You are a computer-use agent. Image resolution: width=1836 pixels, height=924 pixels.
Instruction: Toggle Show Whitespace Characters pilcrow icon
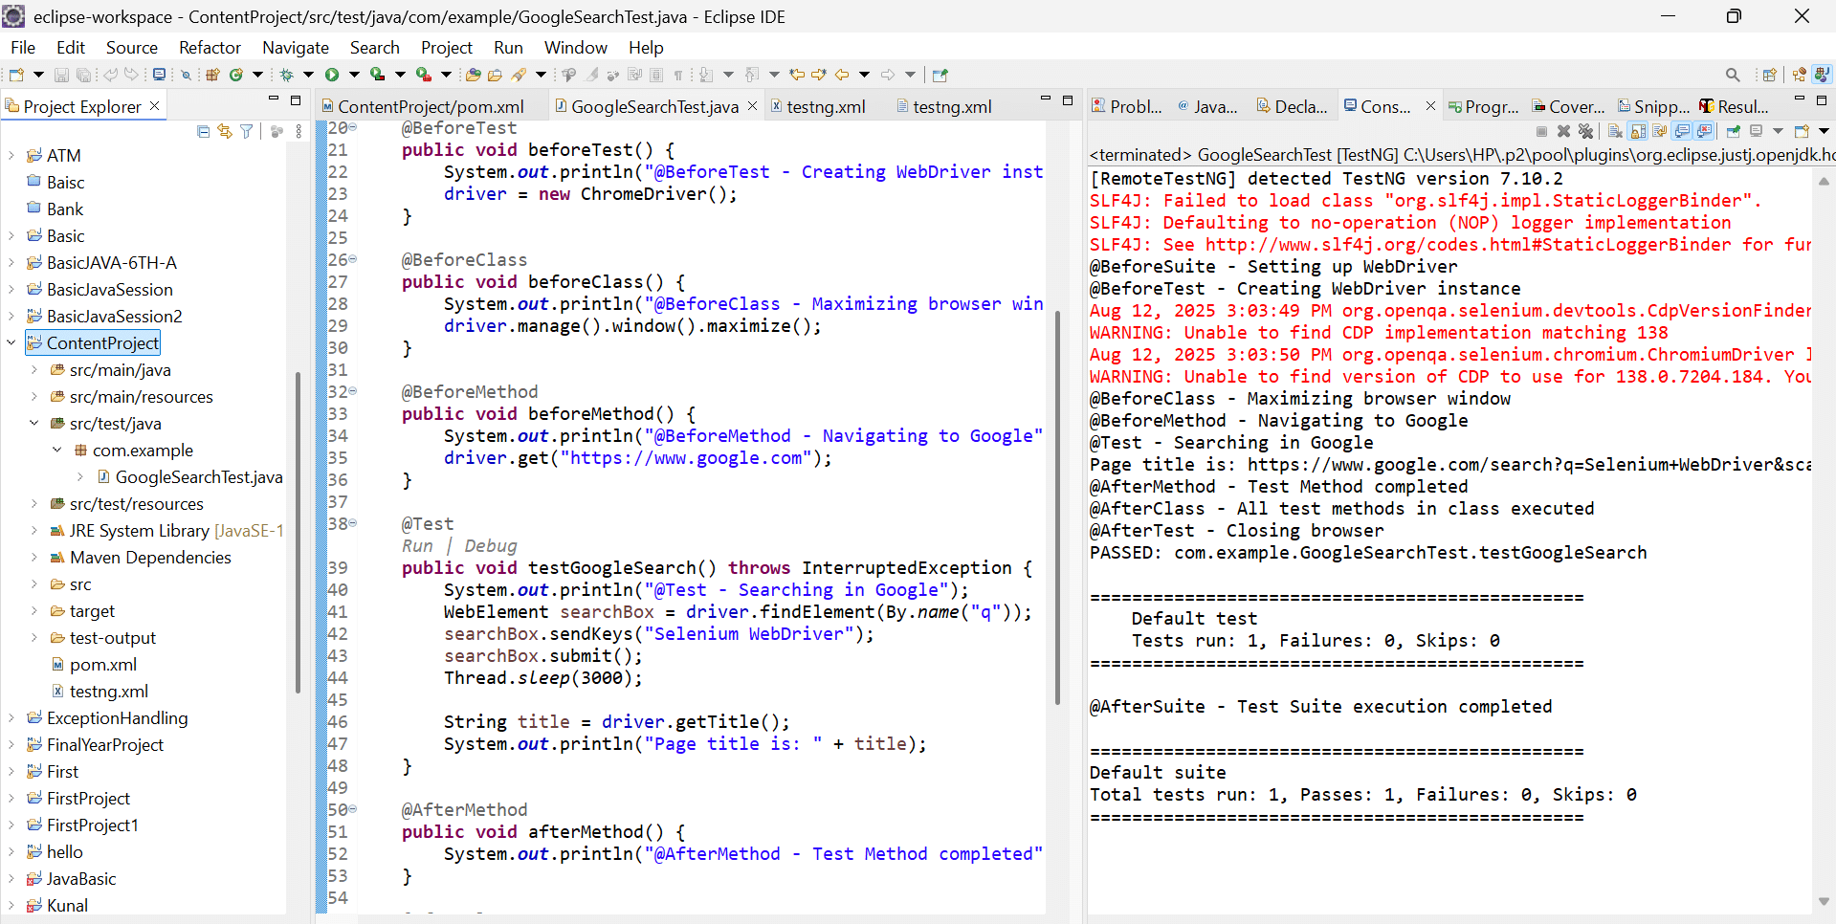click(x=678, y=75)
